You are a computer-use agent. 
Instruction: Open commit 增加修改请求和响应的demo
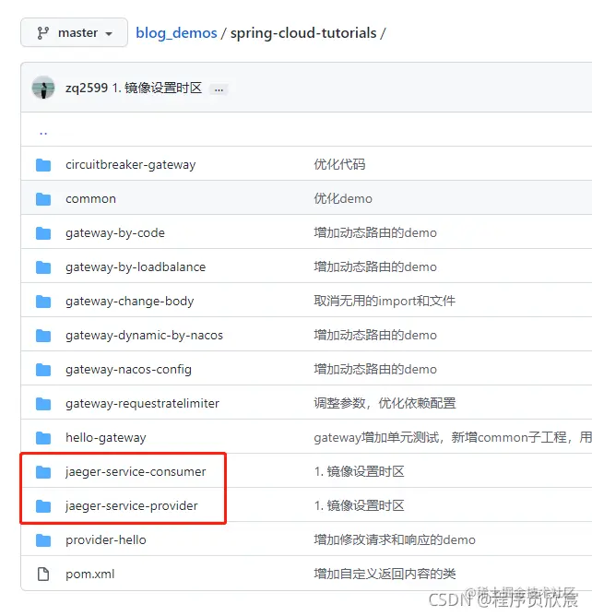(x=395, y=540)
